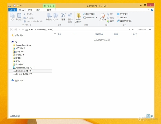161x124 pixels.
Task: Click Samsung_T1 (D:) in address breadcrumb
Action: tap(45, 30)
